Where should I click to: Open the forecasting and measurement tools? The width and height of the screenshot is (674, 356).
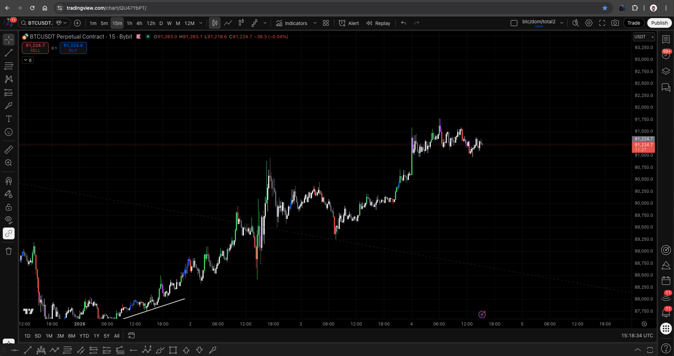(9, 92)
